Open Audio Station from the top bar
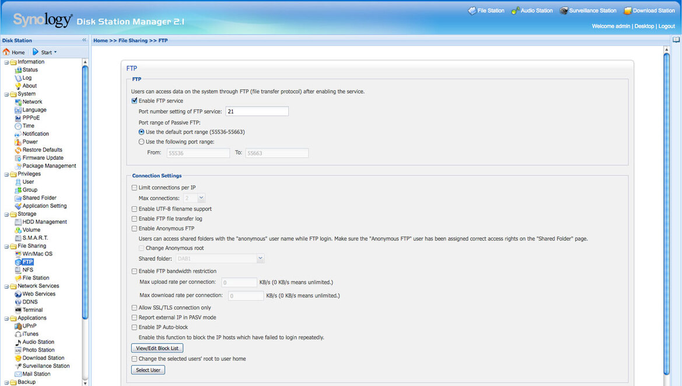The width and height of the screenshot is (682, 386). coord(532,10)
